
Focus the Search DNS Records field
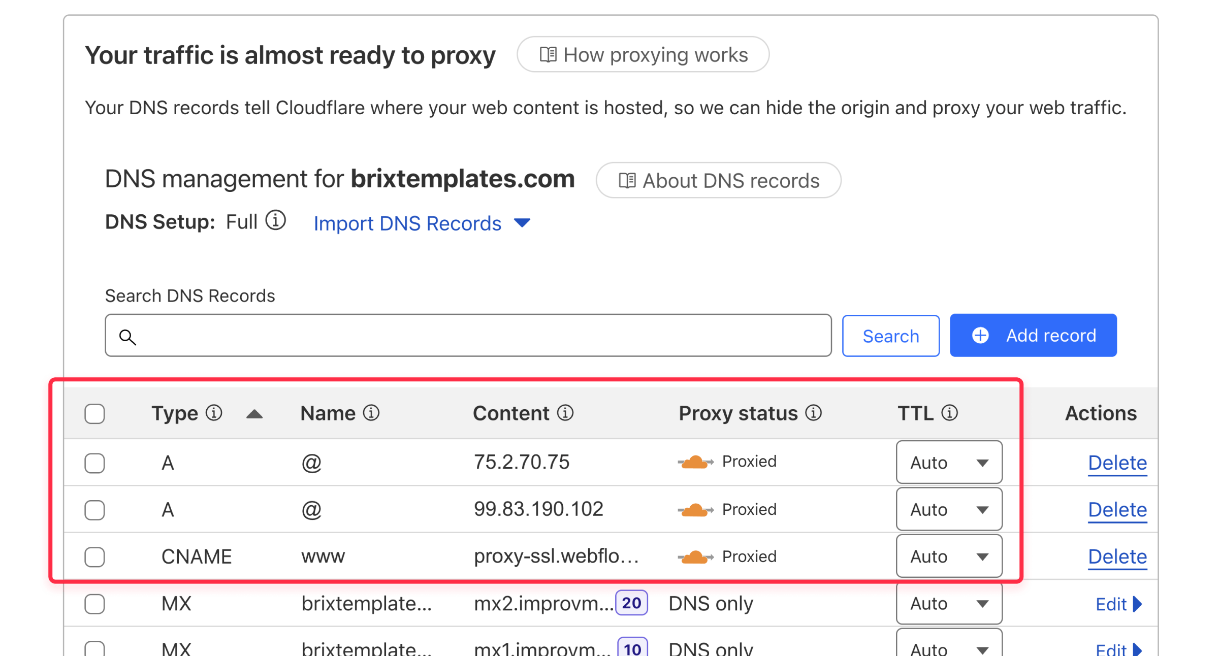468,336
